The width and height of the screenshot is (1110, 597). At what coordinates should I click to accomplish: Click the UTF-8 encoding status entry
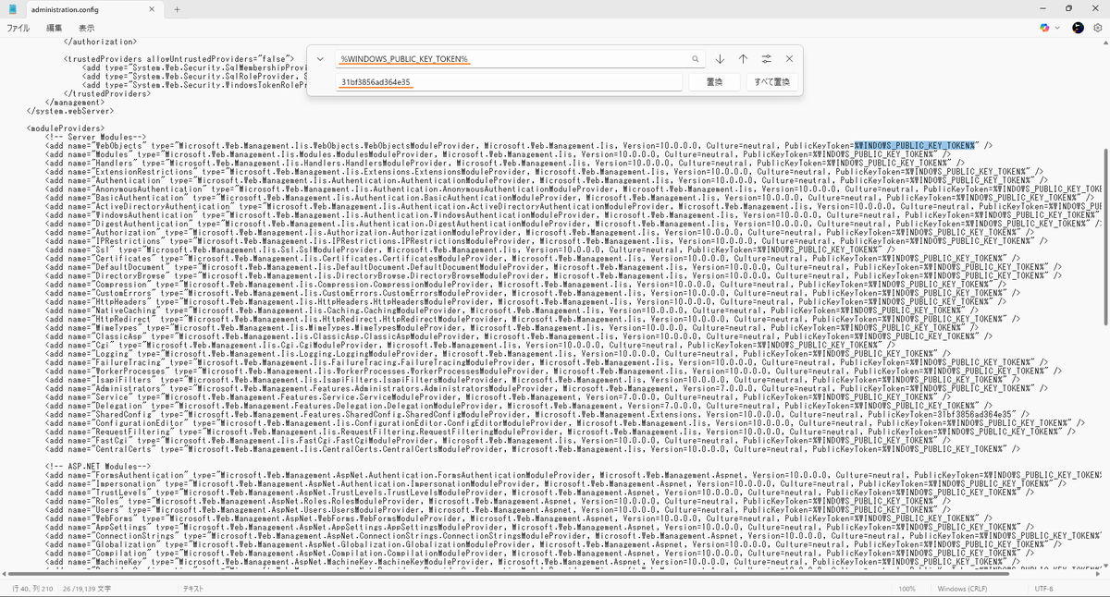(x=1043, y=589)
